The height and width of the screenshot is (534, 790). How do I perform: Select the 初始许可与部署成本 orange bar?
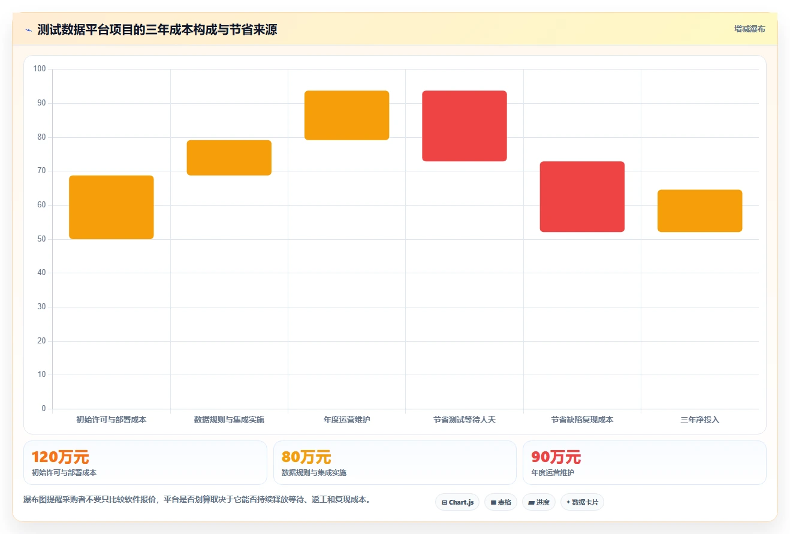111,207
